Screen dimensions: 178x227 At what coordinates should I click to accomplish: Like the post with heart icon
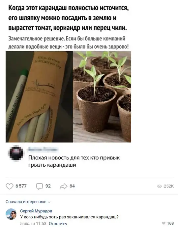pyautogui.click(x=10, y=186)
